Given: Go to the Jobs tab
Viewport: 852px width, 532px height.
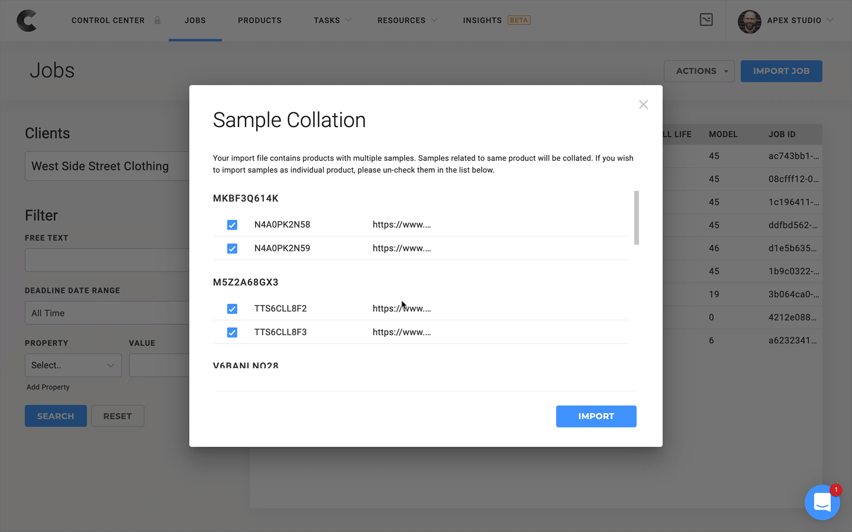Looking at the screenshot, I should (x=195, y=20).
